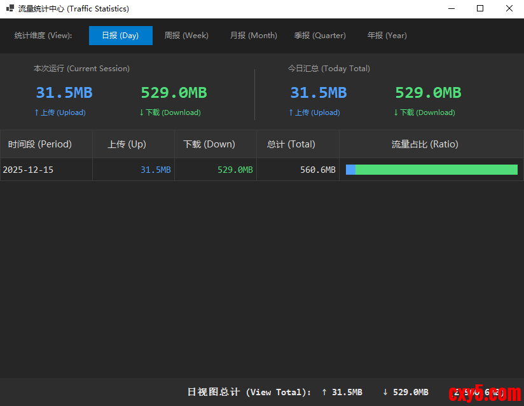Screen dimensions: 524x406
Task: Show the 年报 (Year) report
Action: coord(387,36)
